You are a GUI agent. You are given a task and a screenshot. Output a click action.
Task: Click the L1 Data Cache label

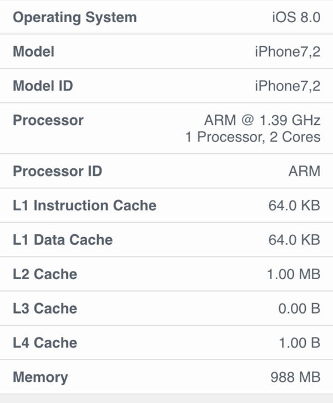pyautogui.click(x=63, y=240)
